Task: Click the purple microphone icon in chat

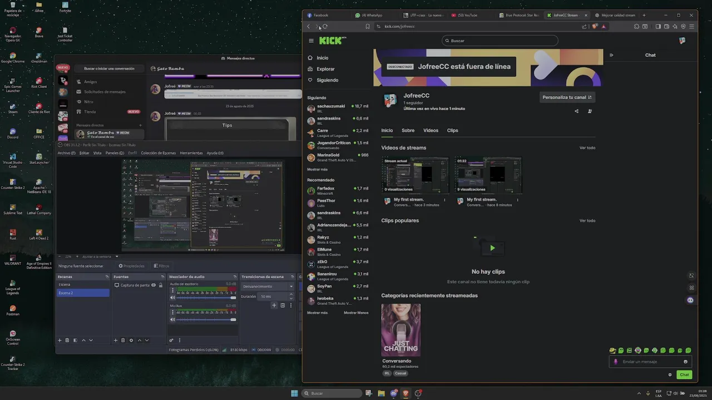Action: [x=615, y=362]
